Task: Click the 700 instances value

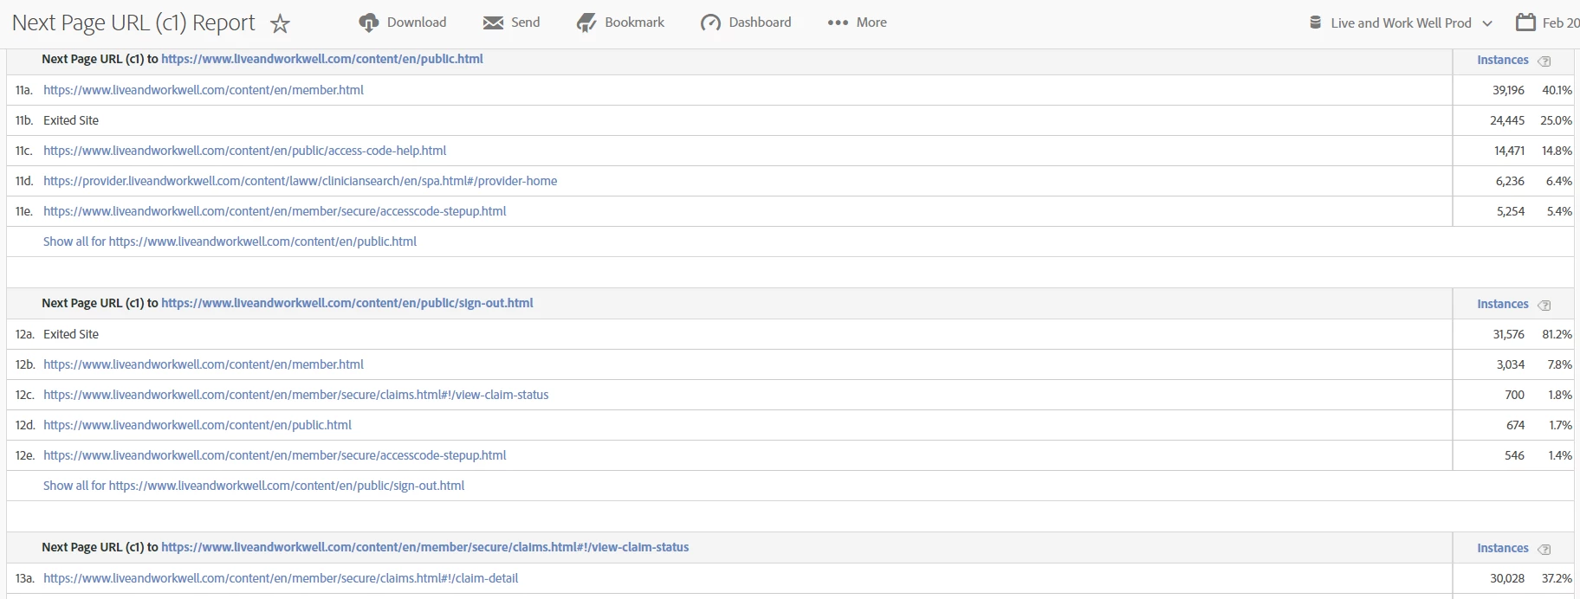Action: 1514,395
